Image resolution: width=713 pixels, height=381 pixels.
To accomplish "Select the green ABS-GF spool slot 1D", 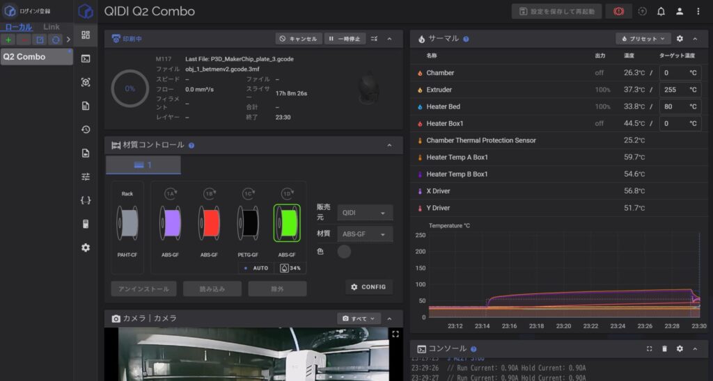I will point(286,224).
